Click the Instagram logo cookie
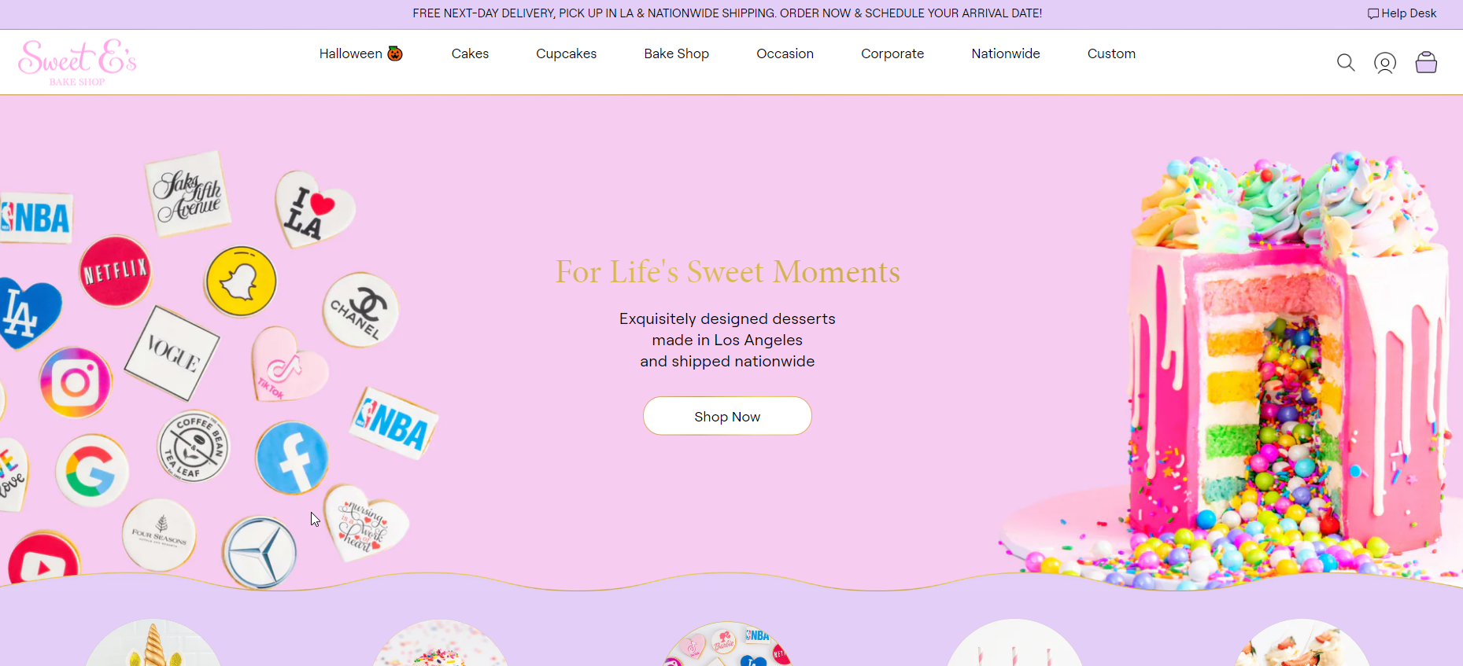 tap(76, 382)
